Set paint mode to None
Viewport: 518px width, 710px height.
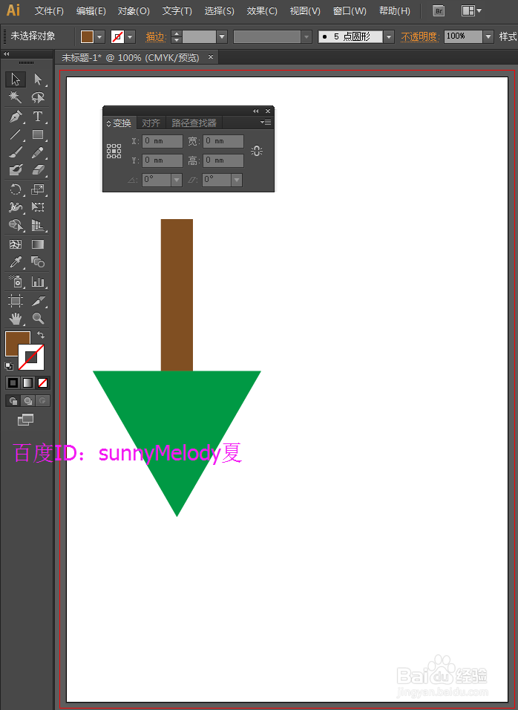[42, 383]
